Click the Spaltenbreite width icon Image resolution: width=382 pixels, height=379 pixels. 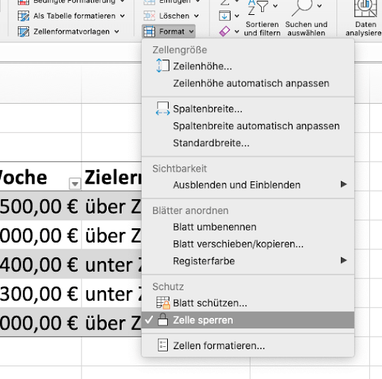pyautogui.click(x=163, y=108)
